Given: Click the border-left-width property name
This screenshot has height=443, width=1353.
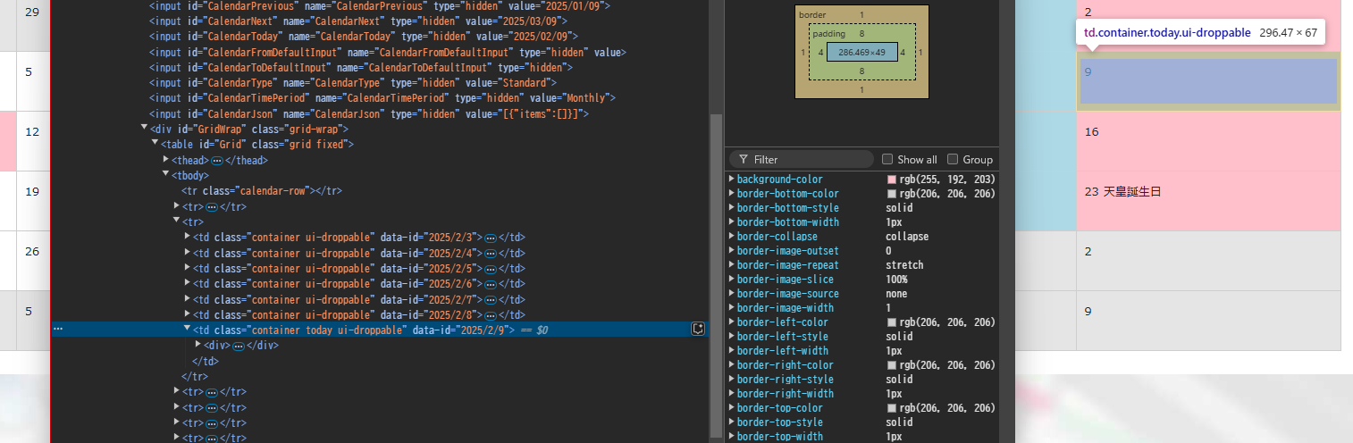Looking at the screenshot, I should (x=782, y=351).
